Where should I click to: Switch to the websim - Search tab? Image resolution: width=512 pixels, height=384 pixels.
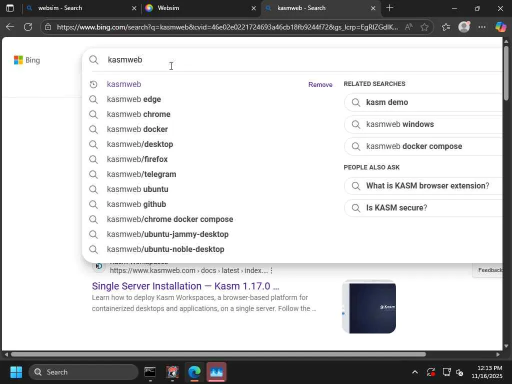[80, 8]
